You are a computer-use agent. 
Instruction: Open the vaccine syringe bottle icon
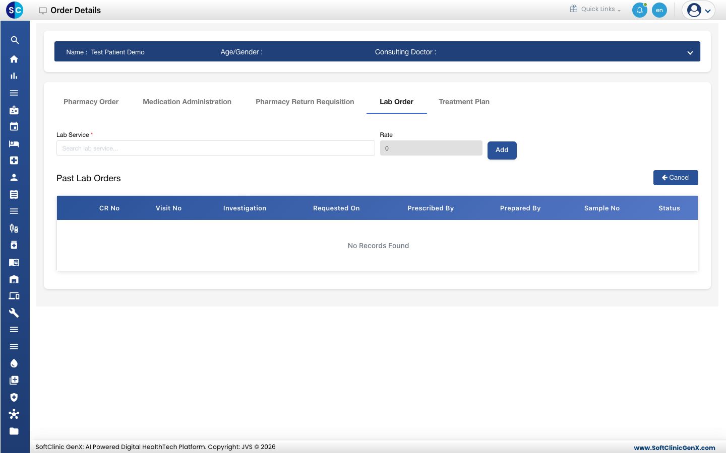point(14,228)
